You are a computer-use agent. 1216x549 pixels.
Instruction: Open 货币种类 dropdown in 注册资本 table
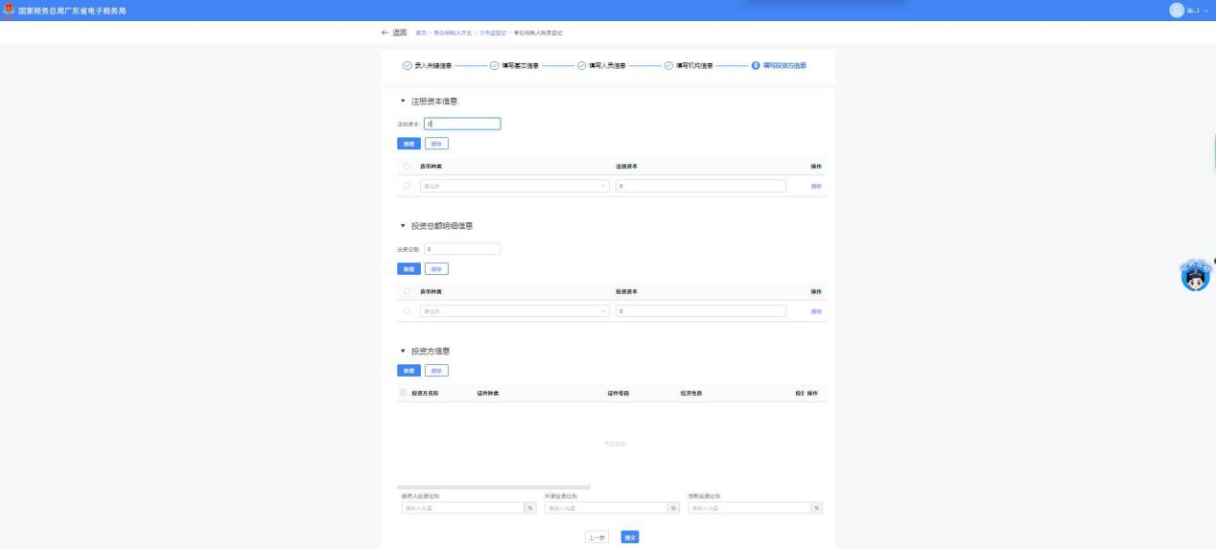(515, 186)
